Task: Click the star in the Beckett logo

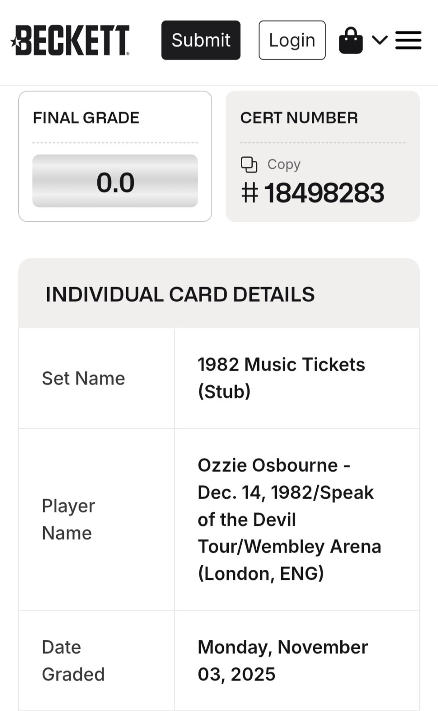Action: click(15, 42)
